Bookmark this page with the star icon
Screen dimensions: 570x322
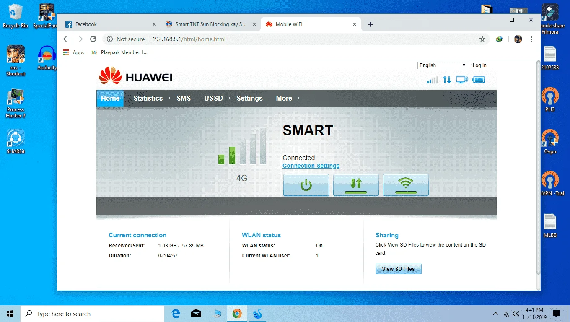482,39
